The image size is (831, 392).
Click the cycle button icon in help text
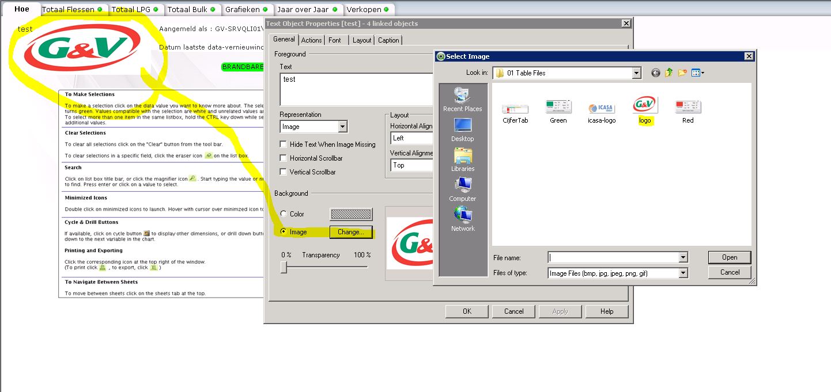[146, 233]
